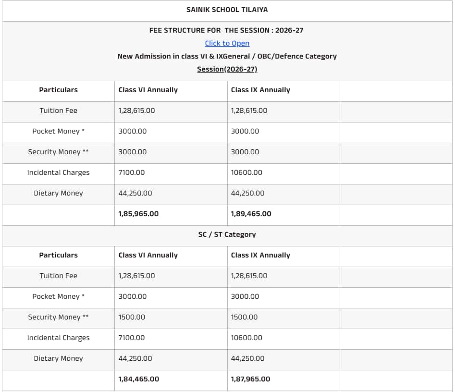This screenshot has height=392, width=455.
Task: Click Class VI incidental '7100.00' in General/OBC/Defence table
Action: [x=132, y=172]
